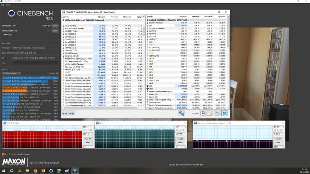This screenshot has height=174, width=310.
Task: Open the Help menu in Cinebench
Action: 8,5
